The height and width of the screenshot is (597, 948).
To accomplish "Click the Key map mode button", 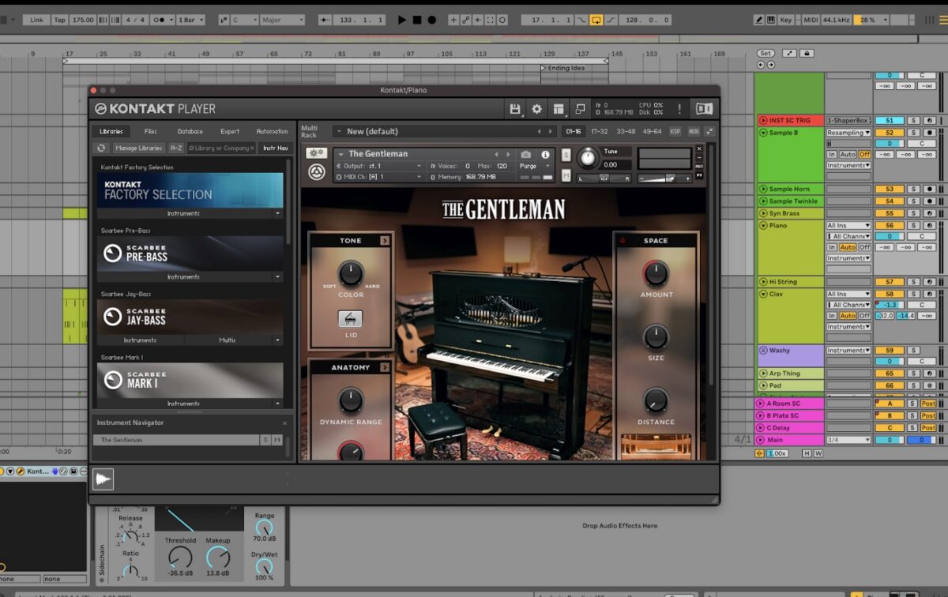I will click(786, 20).
